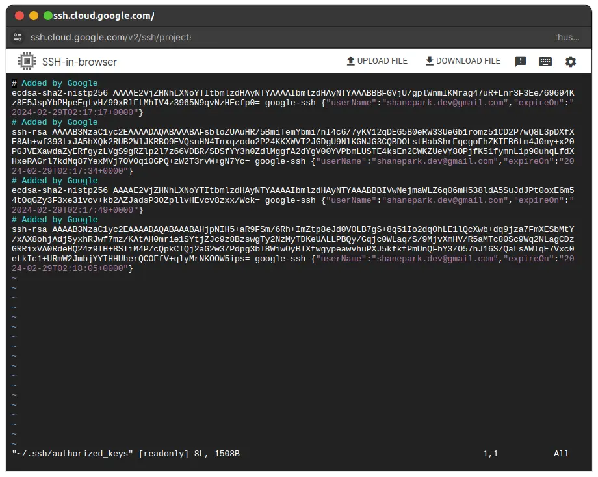Screen dimensions: 598x477
Task: Click the browser address bar URL
Action: pyautogui.click(x=110, y=37)
